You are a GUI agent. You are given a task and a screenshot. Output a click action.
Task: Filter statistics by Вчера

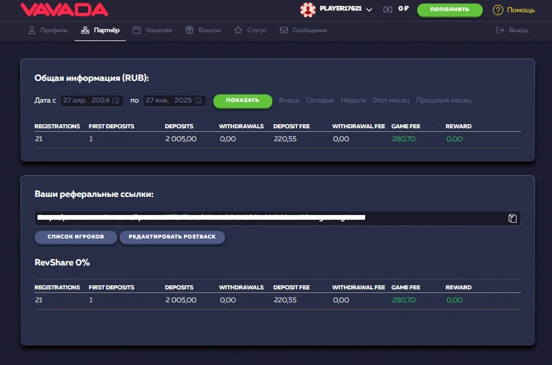click(289, 100)
